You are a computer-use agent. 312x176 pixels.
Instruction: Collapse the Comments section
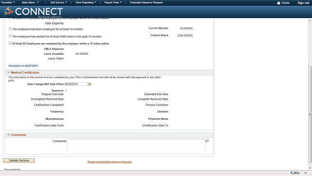[8, 135]
